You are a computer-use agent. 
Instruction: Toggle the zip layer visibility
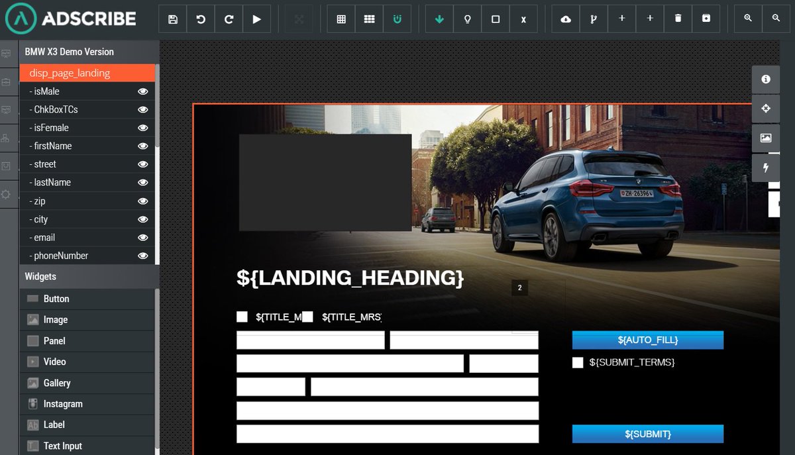pos(142,201)
